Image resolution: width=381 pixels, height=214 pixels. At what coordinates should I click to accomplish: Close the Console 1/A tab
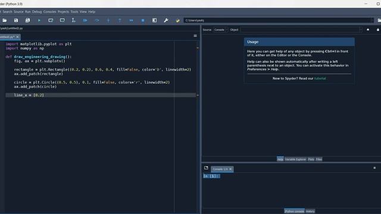point(230,169)
